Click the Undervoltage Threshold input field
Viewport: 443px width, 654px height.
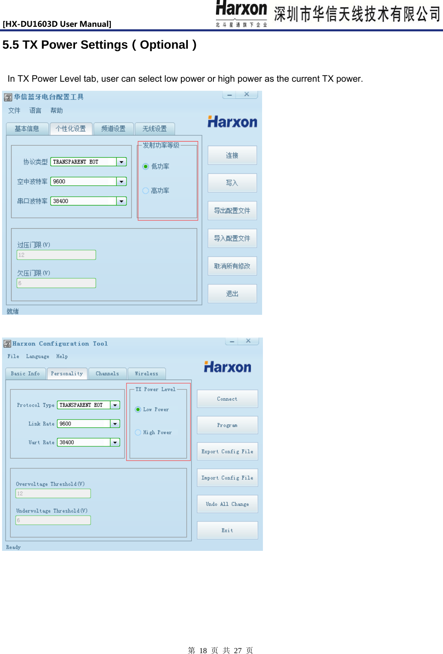point(53,520)
